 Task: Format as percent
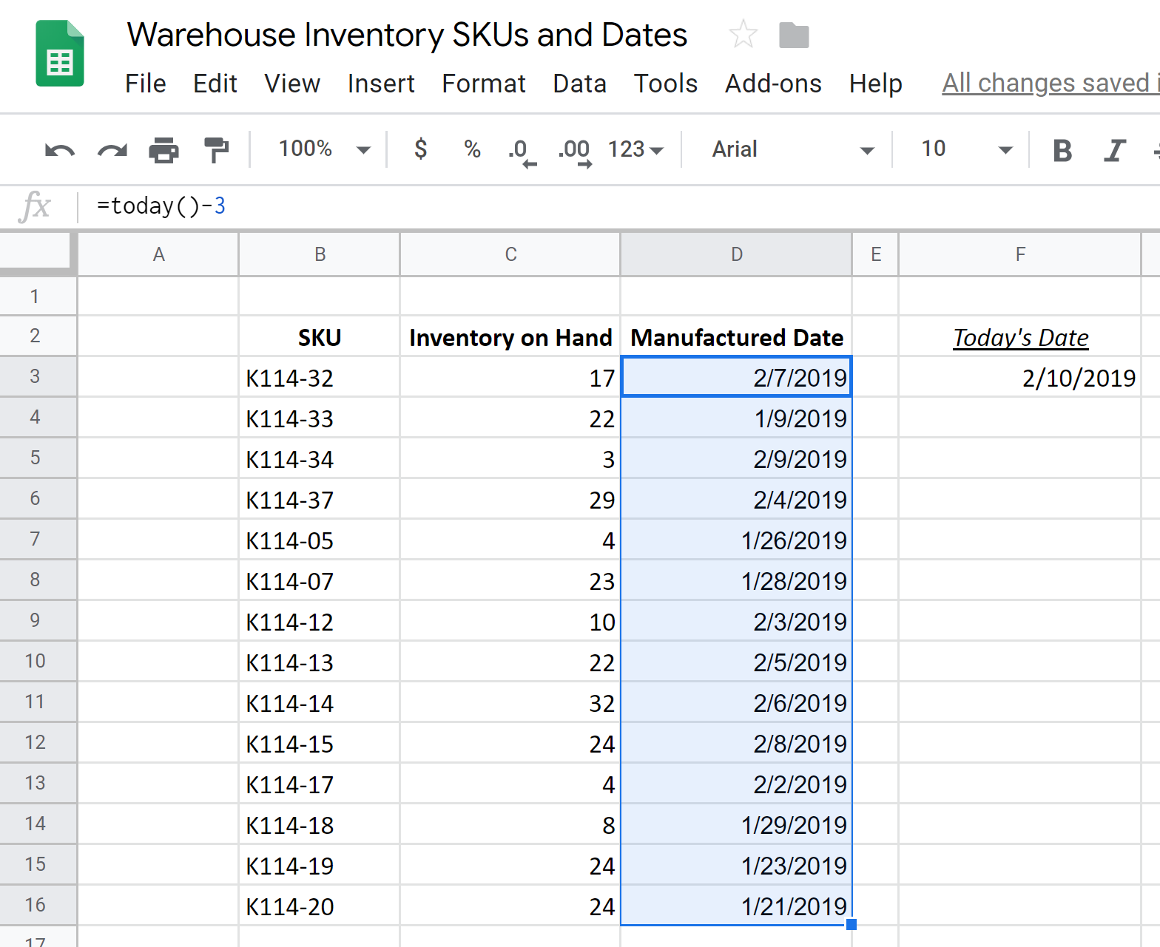472,149
